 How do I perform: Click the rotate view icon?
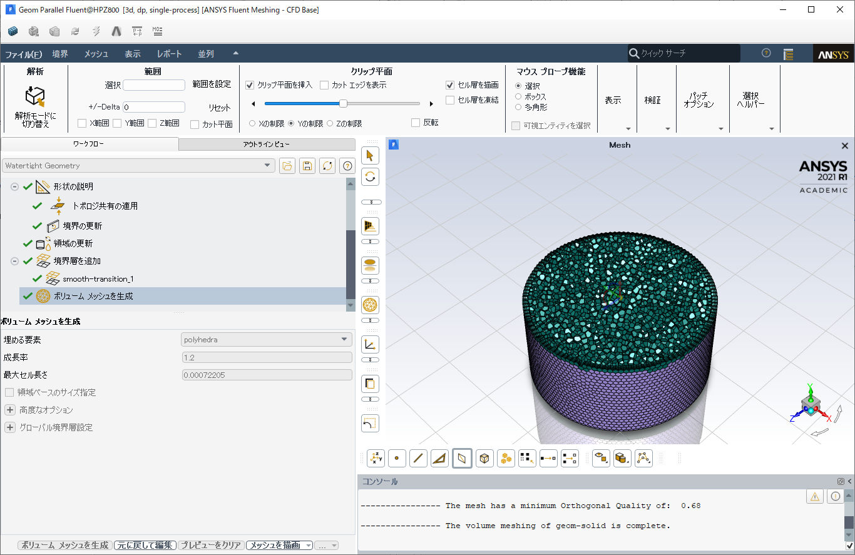click(371, 176)
